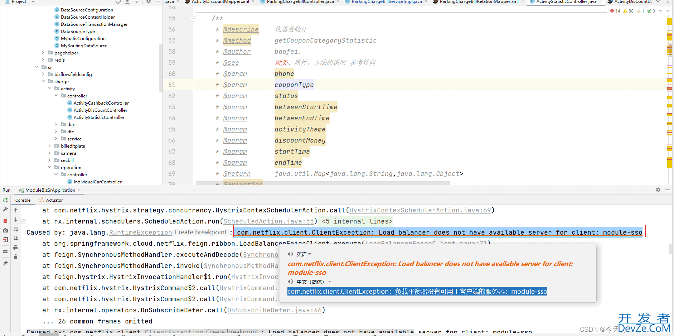Click the down arrow stack trace icon
This screenshot has width=674, height=336.
coord(16,220)
